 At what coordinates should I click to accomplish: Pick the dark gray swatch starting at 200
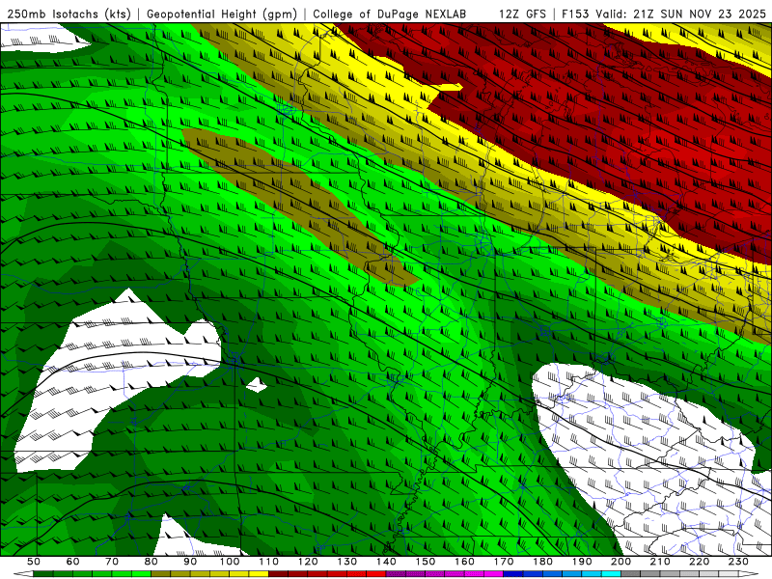(x=631, y=573)
